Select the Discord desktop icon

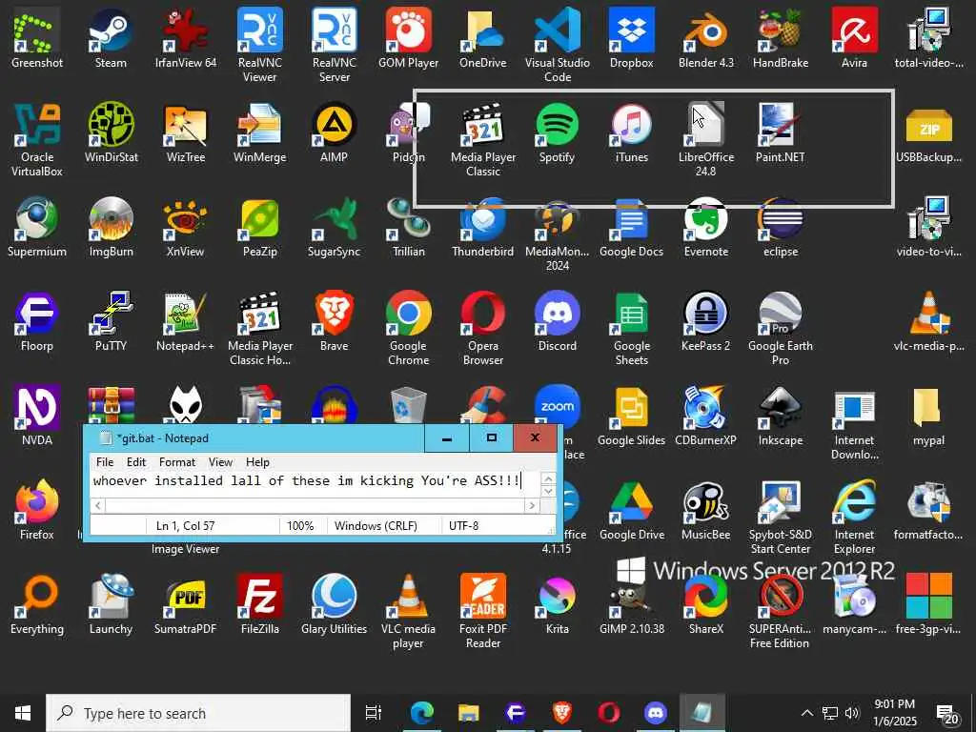pos(557,322)
